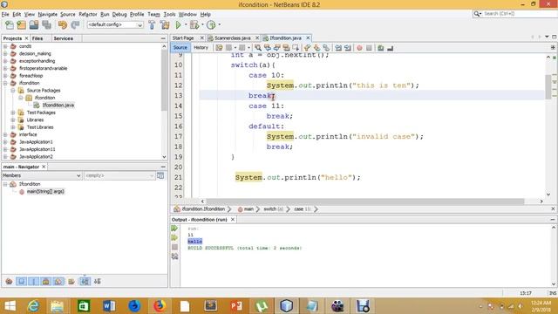This screenshot has height=314, width=558.
Task: Click the Save All toolbar icon
Action: click(x=46, y=25)
